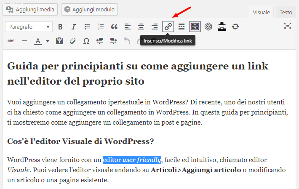Apply blockquote formatting

[114, 27]
